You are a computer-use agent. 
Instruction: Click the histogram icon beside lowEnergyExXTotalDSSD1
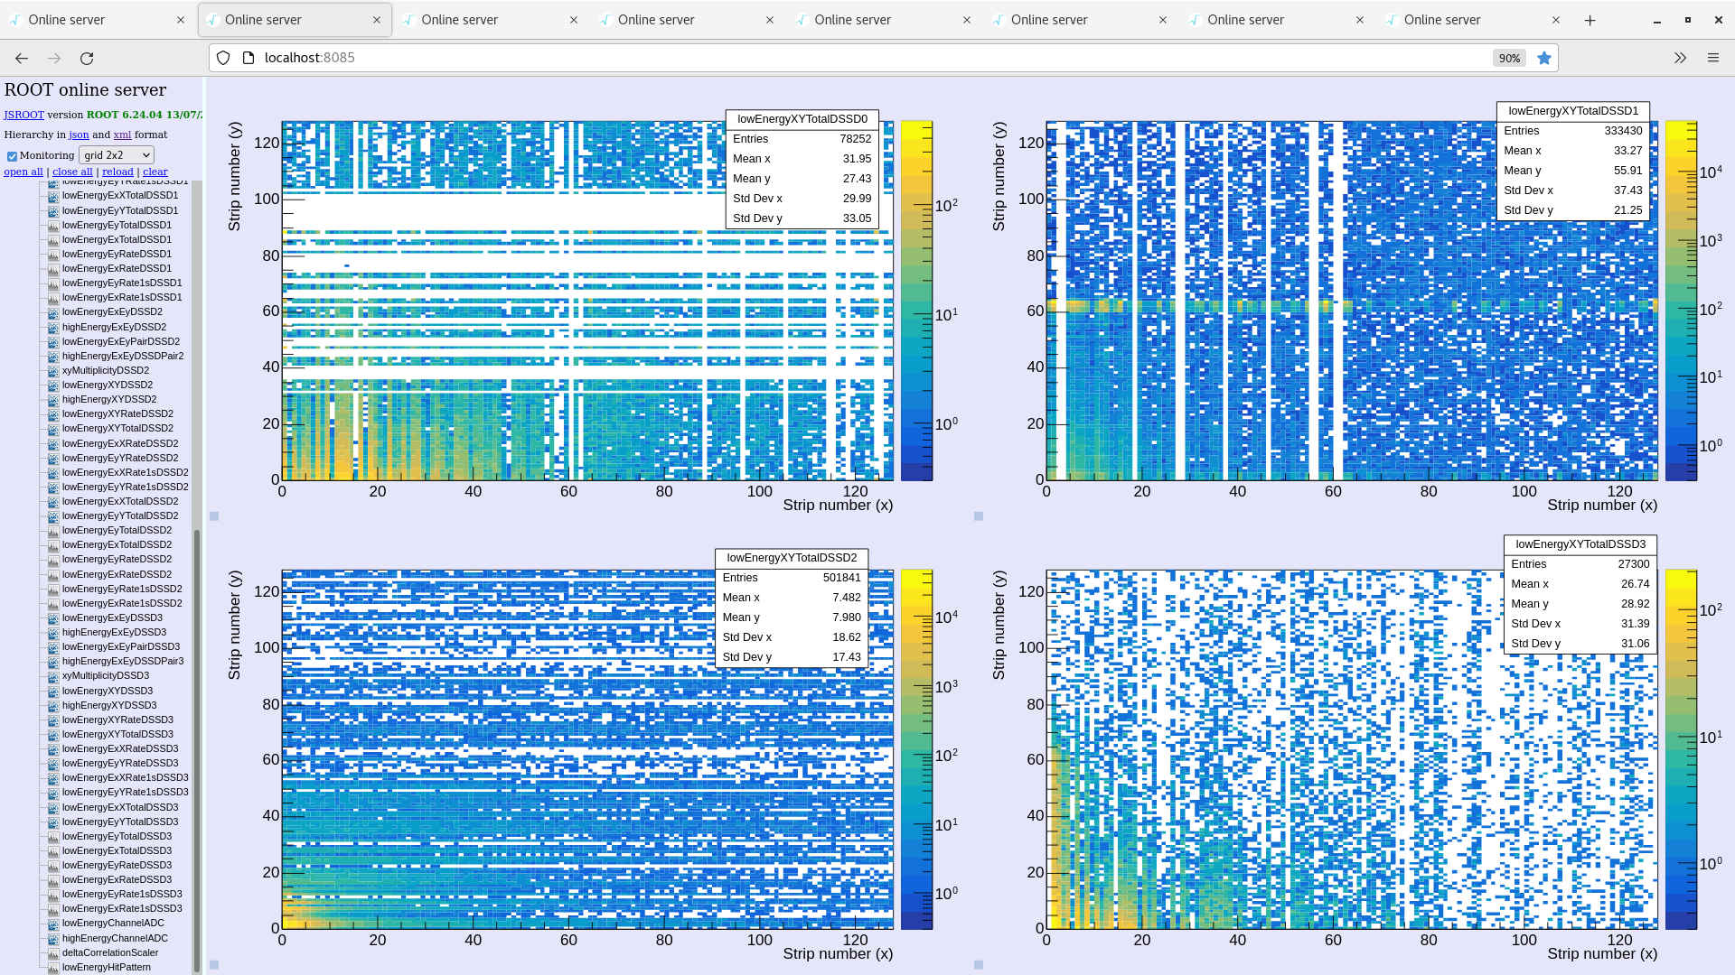[x=53, y=196]
